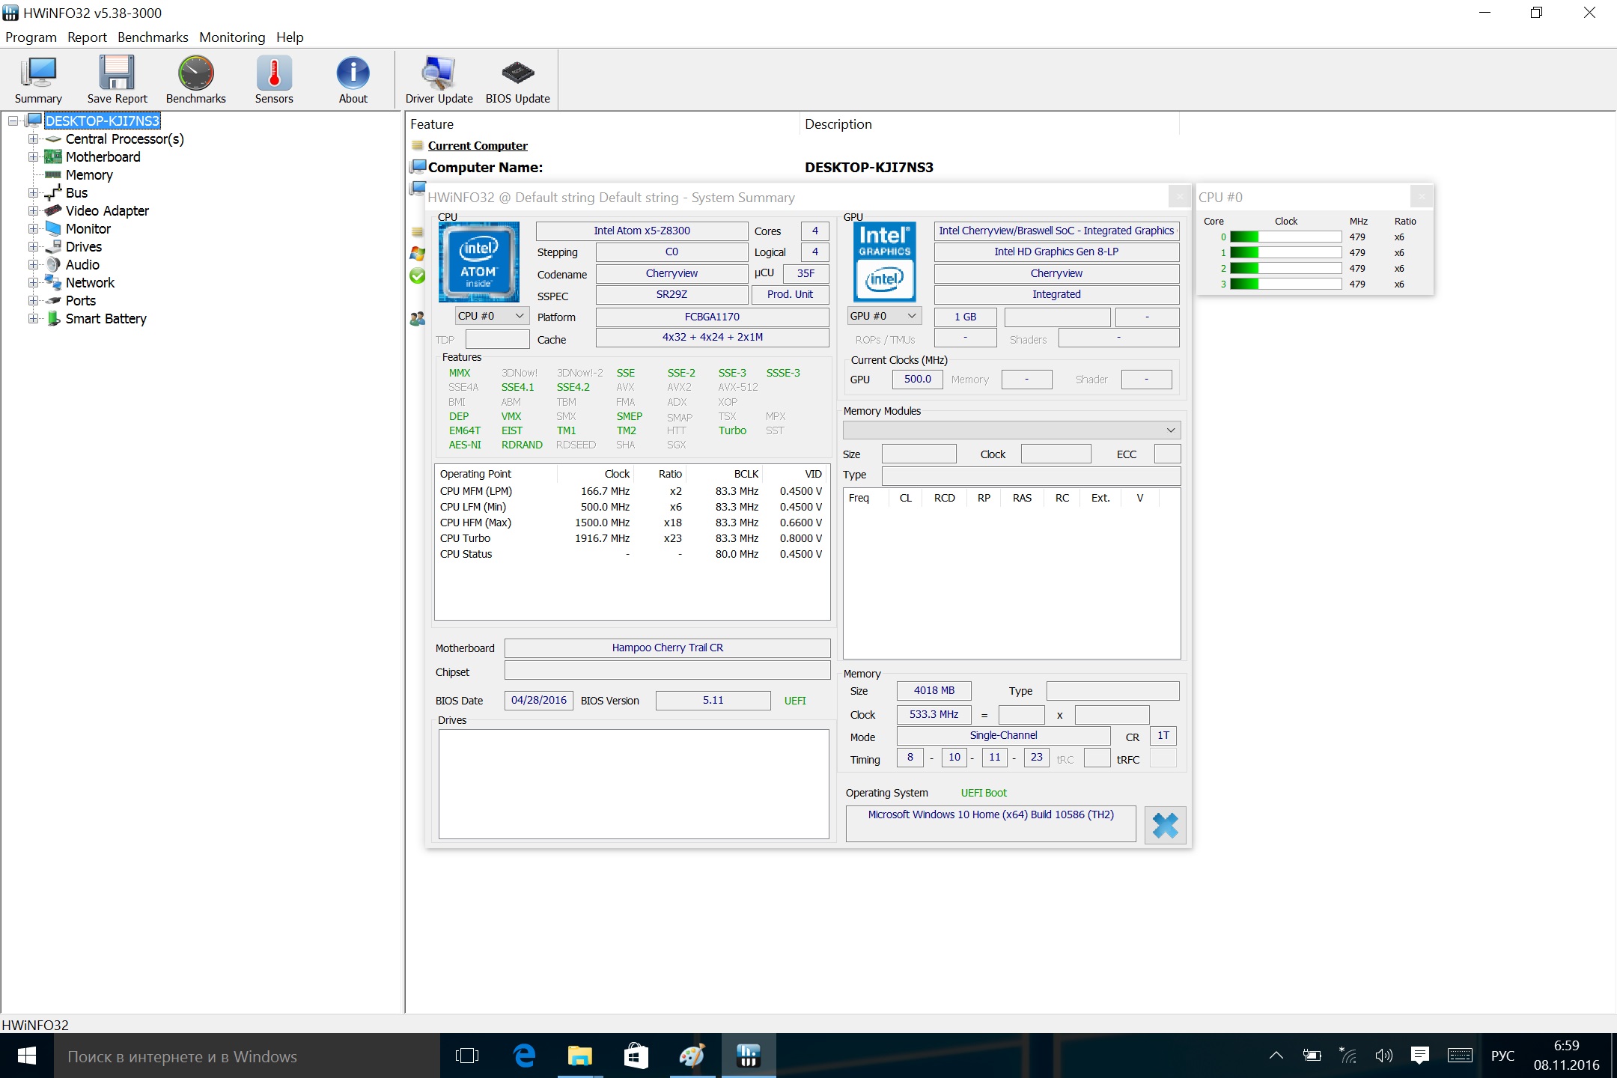
Task: Select the Audio speaker tree icon
Action: (53, 264)
